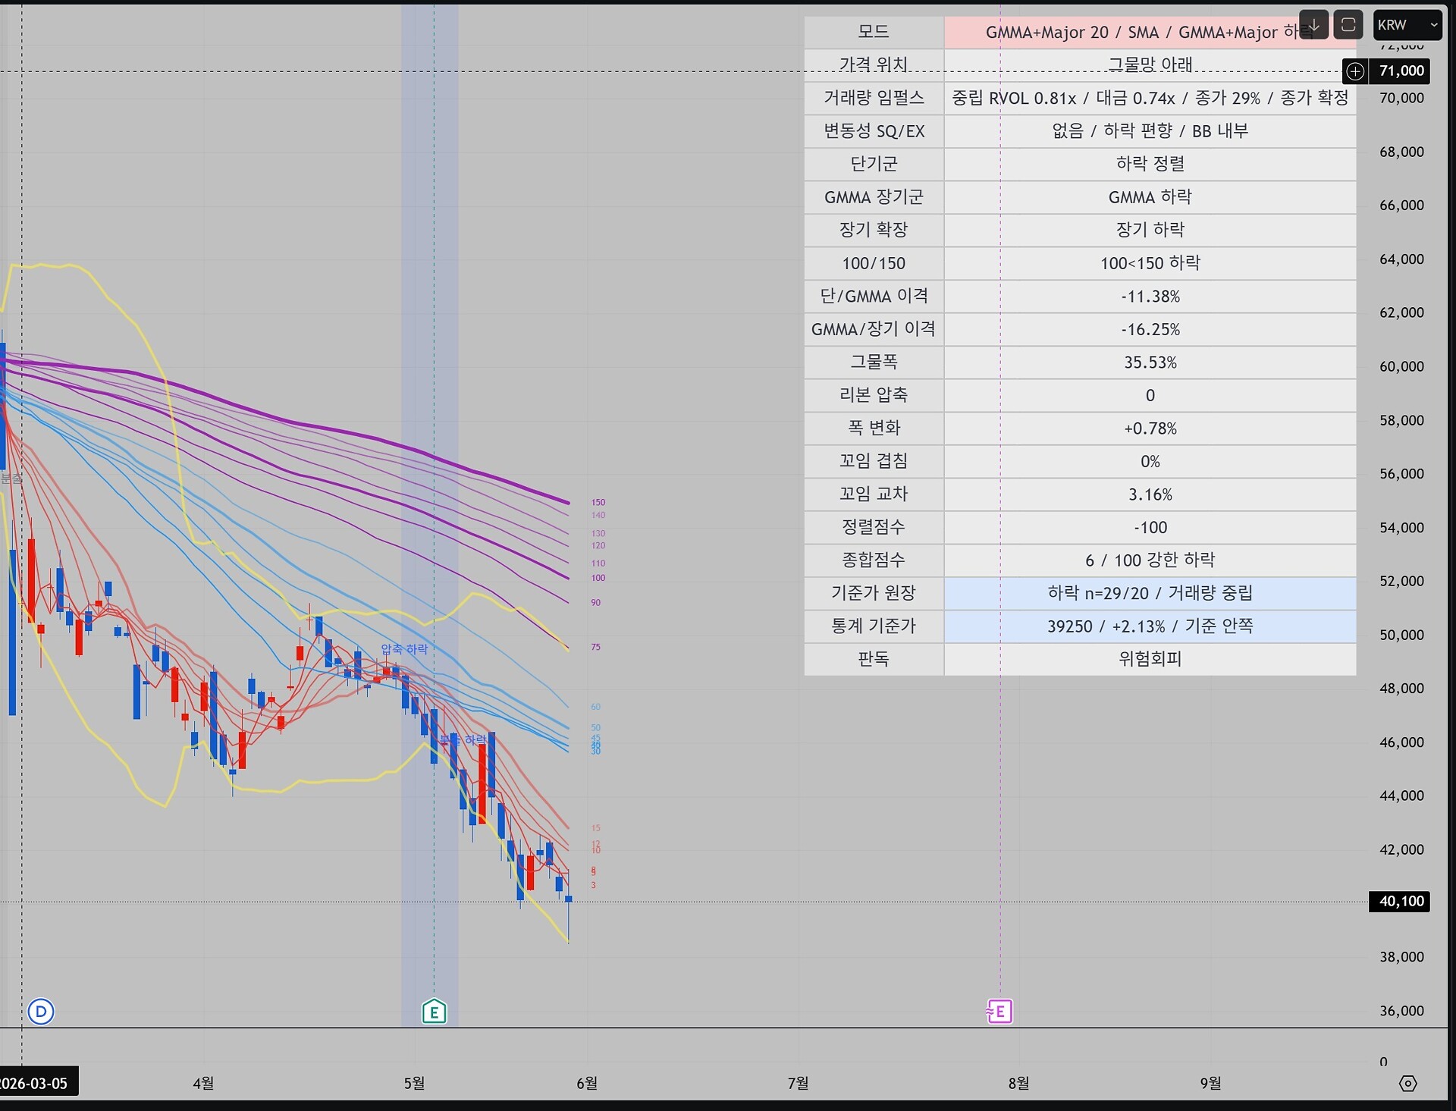Select the '하락 n=29/20 / 거래량 중립' cell
This screenshot has height=1111, width=1456.
tap(1150, 593)
